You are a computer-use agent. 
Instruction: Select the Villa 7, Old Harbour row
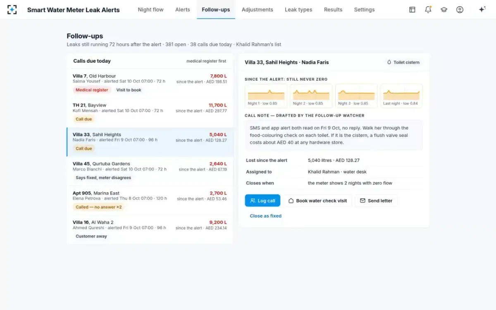click(150, 83)
